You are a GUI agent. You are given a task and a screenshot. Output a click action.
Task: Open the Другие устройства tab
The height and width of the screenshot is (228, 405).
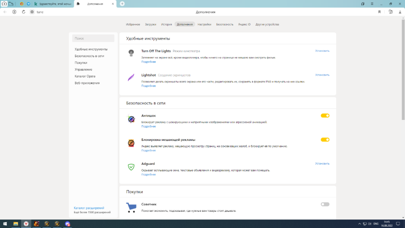[x=267, y=24]
